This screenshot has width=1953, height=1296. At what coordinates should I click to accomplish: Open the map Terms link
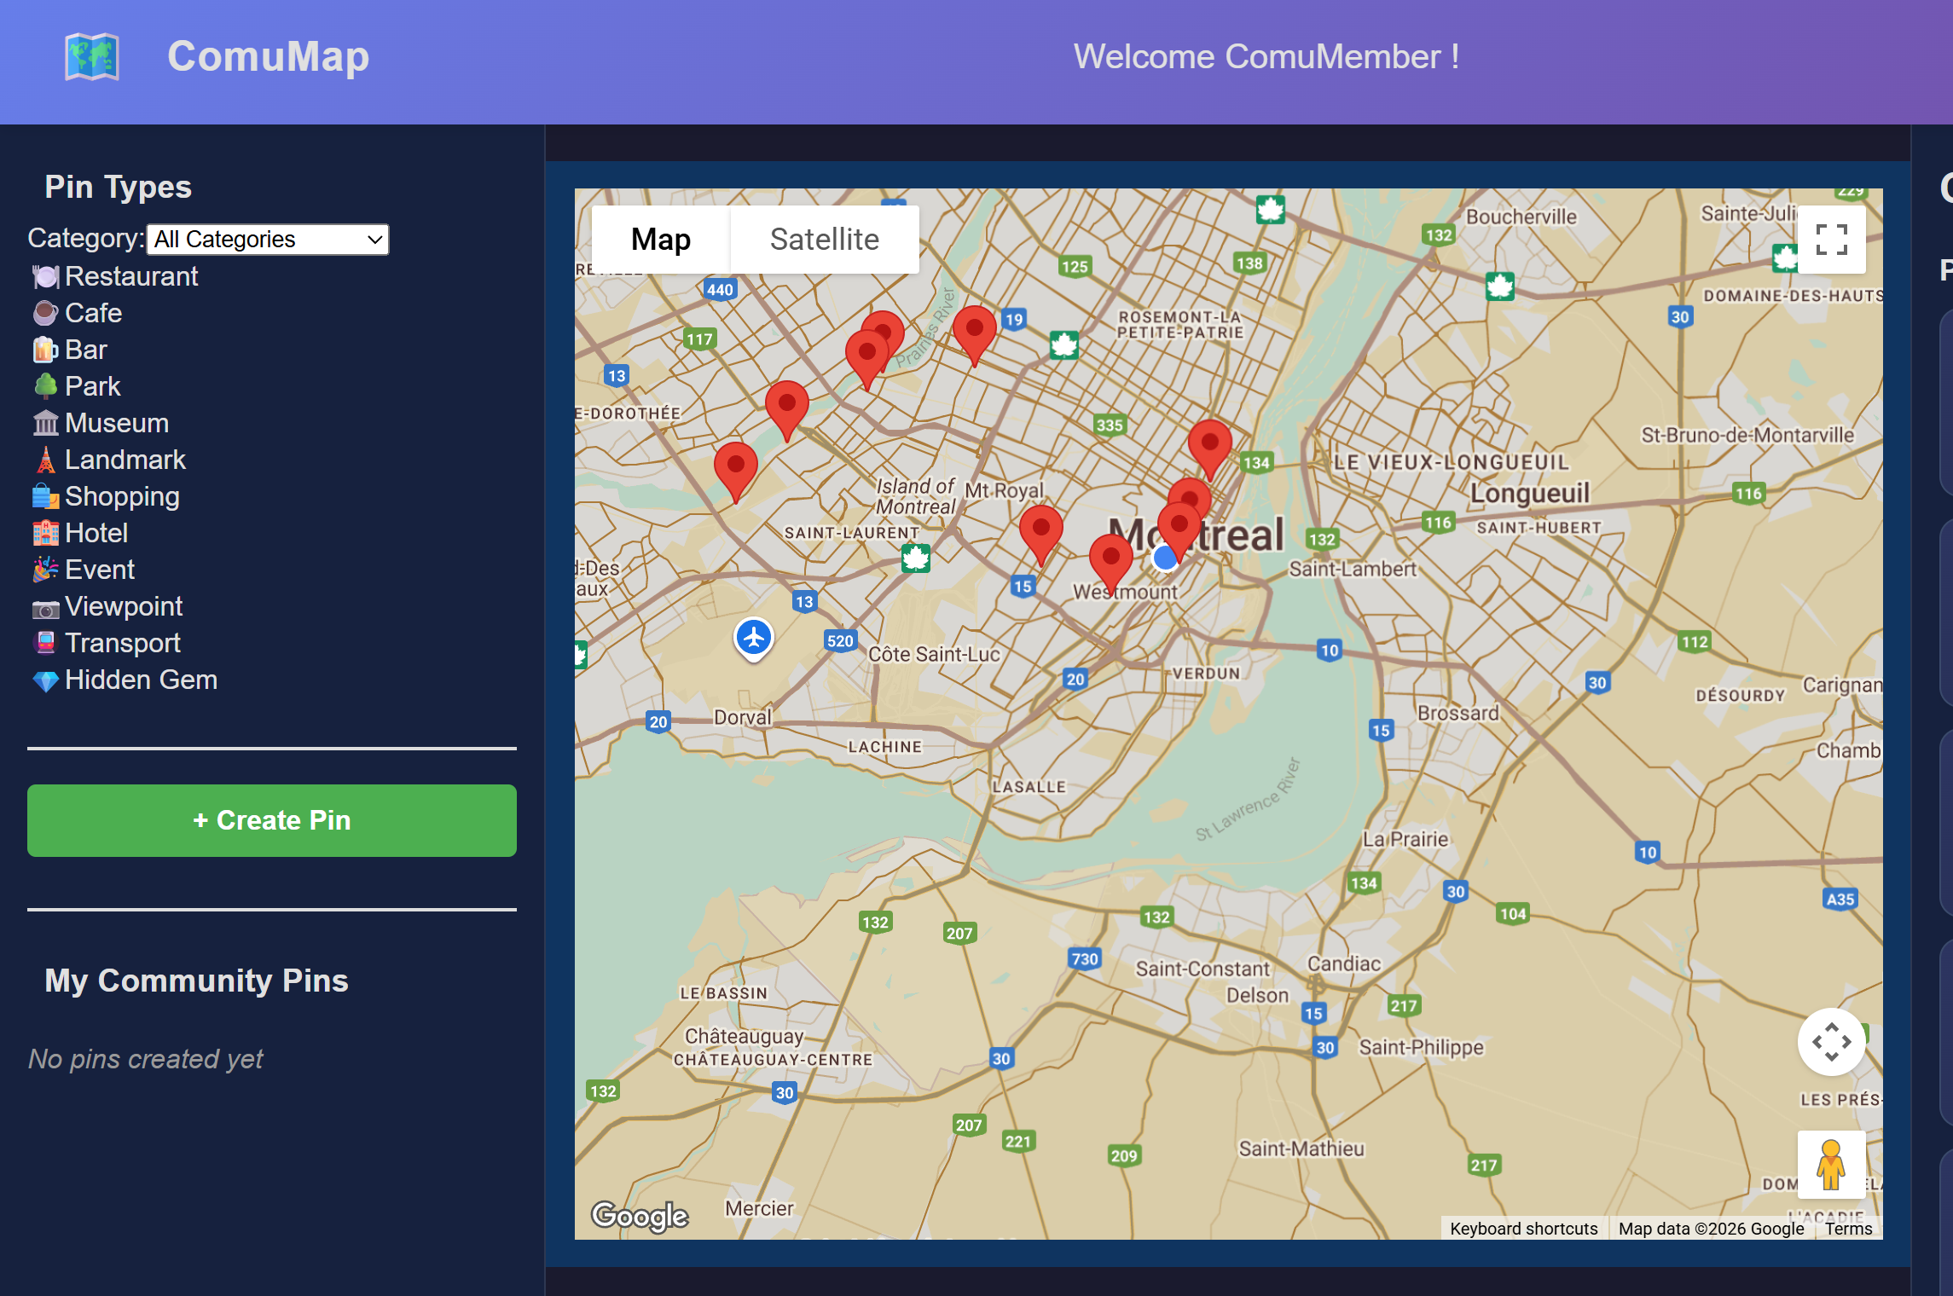click(x=1848, y=1229)
